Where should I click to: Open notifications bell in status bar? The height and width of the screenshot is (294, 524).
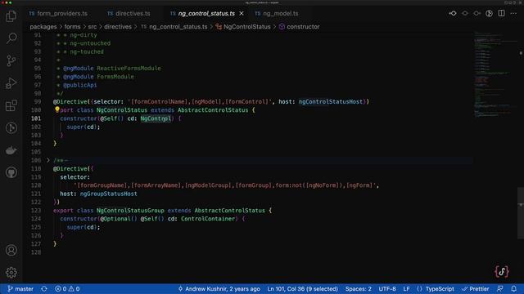coord(513,288)
